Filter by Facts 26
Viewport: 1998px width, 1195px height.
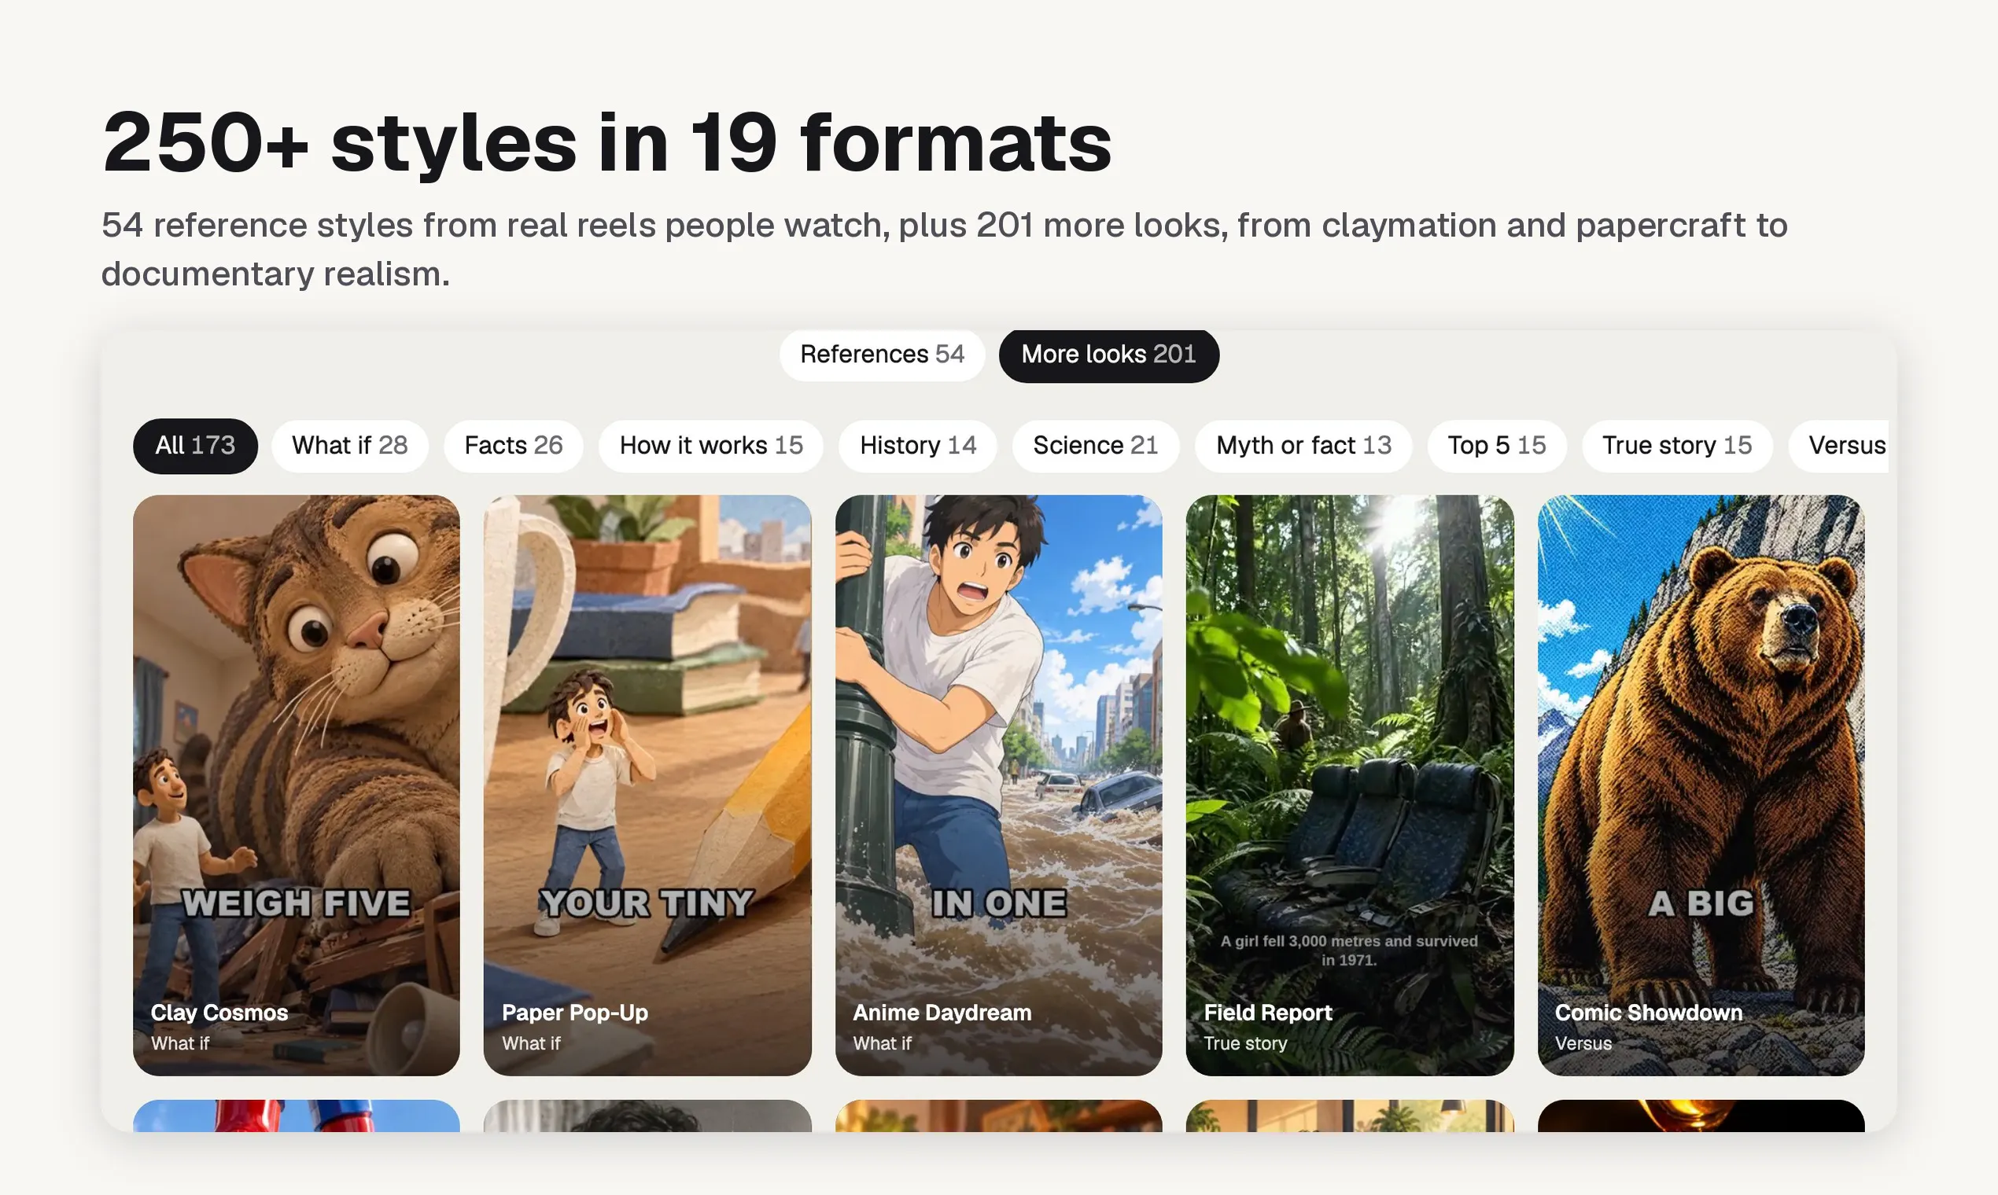pos(513,445)
